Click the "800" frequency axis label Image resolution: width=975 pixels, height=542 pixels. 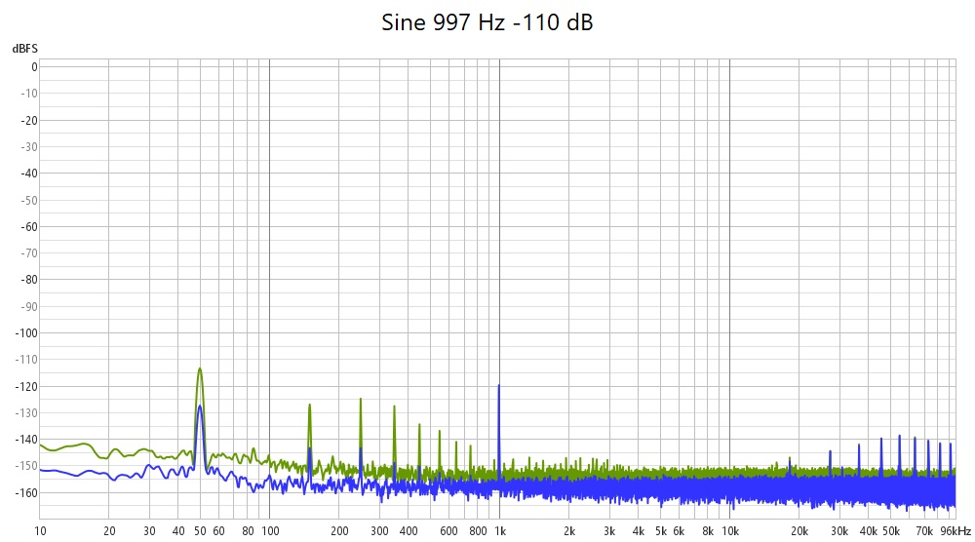(478, 531)
